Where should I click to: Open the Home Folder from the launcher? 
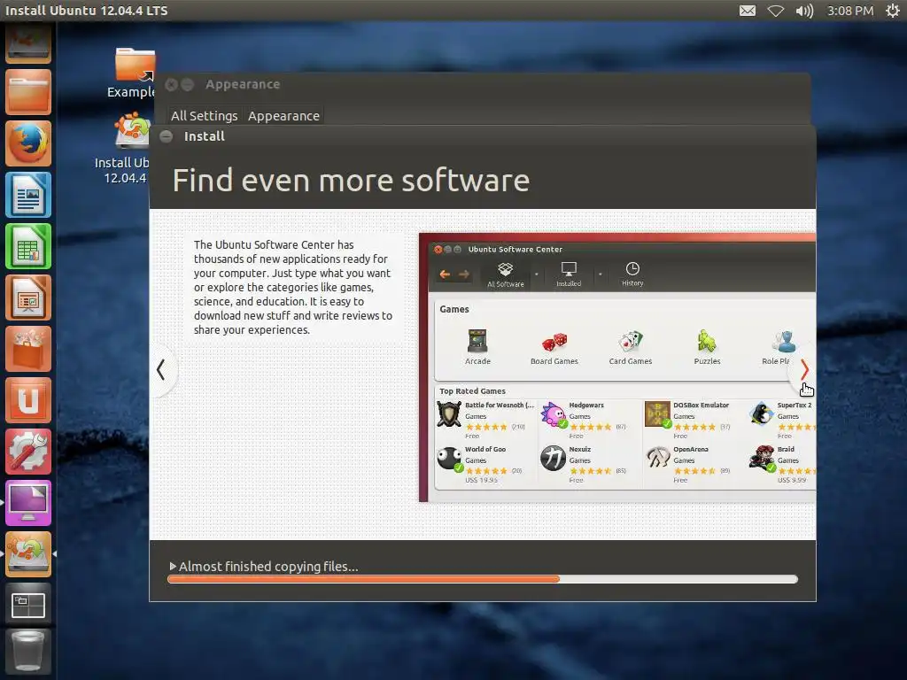coord(28,91)
